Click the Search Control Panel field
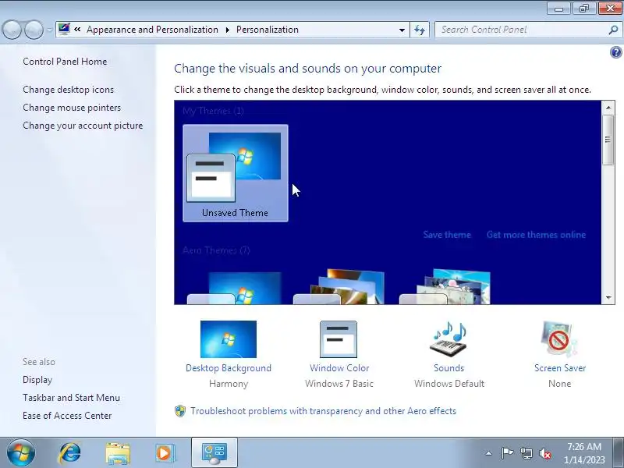The image size is (624, 468). click(521, 30)
